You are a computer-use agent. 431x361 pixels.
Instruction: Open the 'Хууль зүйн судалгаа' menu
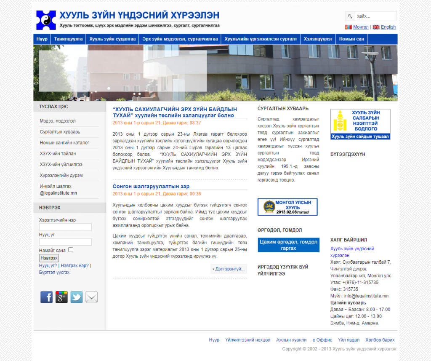coord(112,39)
